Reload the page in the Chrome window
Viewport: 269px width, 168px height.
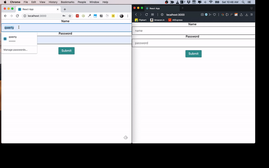pos(17,16)
